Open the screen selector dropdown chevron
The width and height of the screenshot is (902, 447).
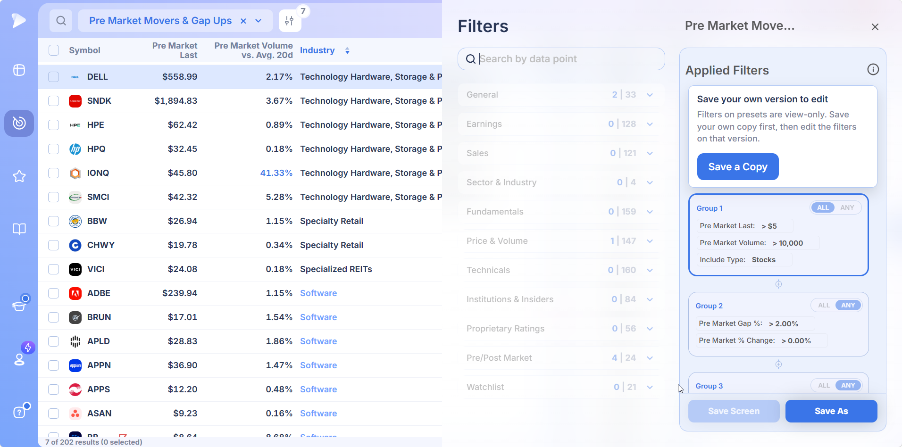pos(259,21)
